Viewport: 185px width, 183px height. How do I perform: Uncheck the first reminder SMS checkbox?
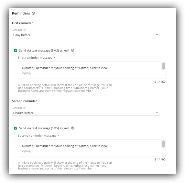[16, 51]
